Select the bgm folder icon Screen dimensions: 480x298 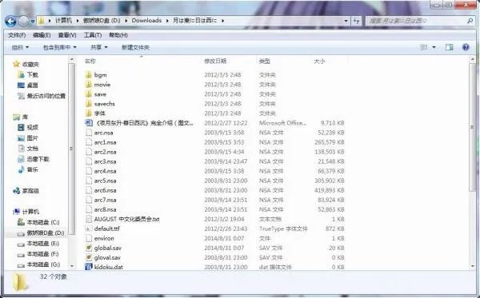click(89, 74)
